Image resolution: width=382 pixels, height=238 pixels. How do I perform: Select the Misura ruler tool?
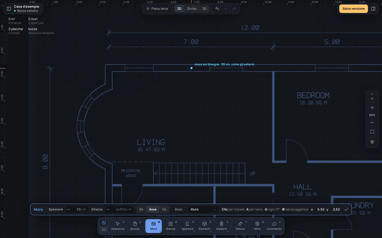(240, 226)
